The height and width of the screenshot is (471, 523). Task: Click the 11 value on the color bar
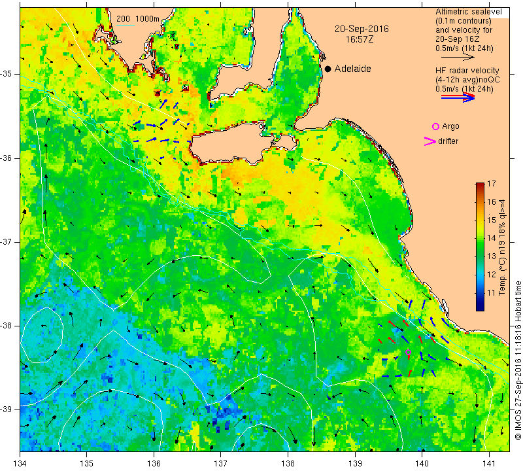(491, 293)
